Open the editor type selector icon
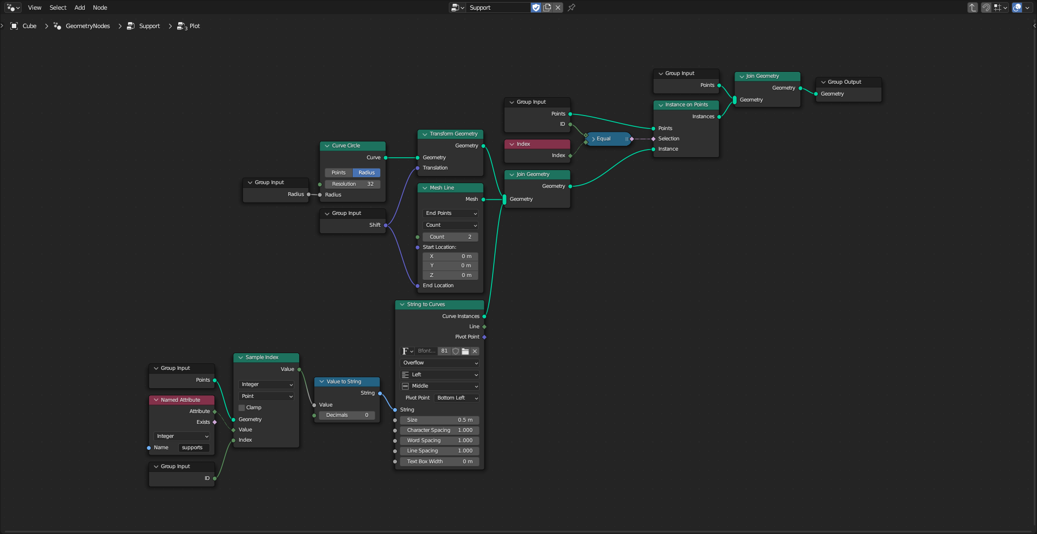This screenshot has height=534, width=1037. pyautogui.click(x=12, y=8)
